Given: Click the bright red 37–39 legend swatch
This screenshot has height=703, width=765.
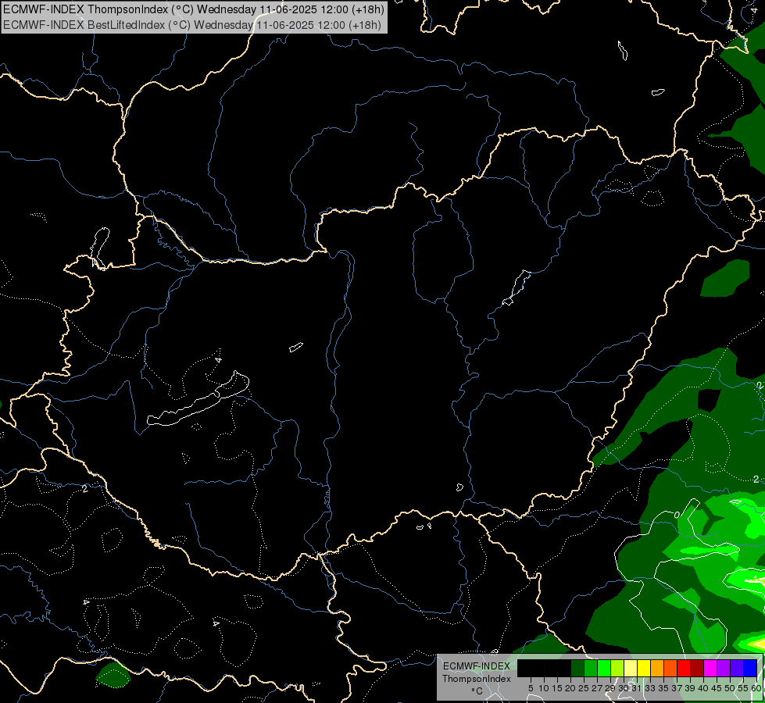Looking at the screenshot, I should pos(684,668).
